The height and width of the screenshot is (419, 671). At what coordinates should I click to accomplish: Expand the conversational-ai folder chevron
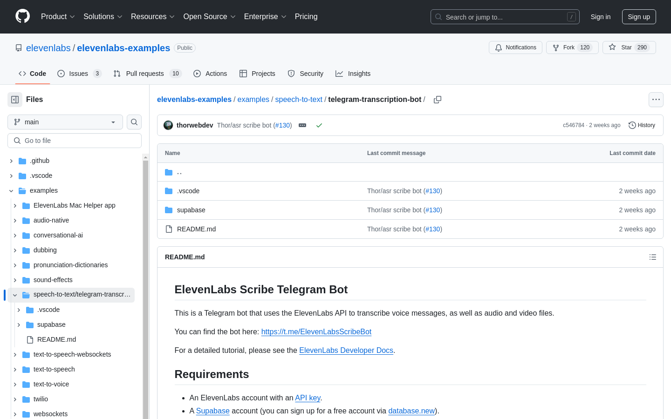15,235
